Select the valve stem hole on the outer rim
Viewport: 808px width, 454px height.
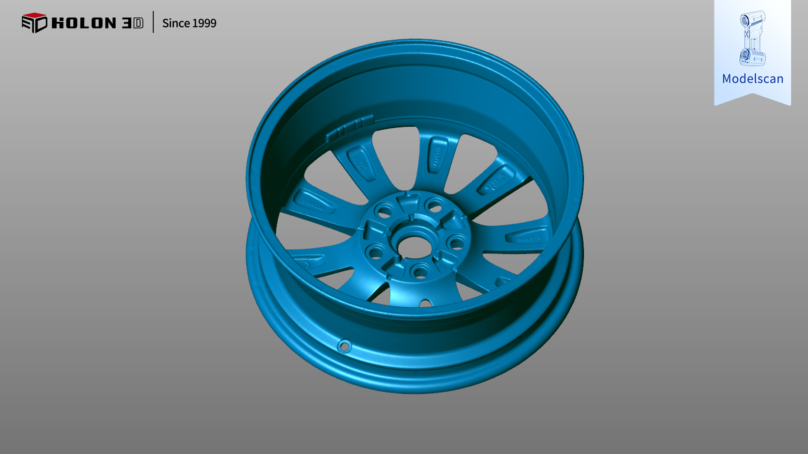344,346
